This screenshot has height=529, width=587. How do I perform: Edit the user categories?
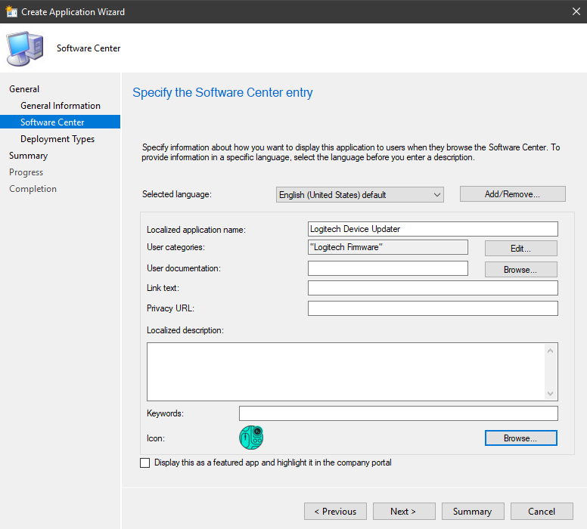pyautogui.click(x=520, y=249)
